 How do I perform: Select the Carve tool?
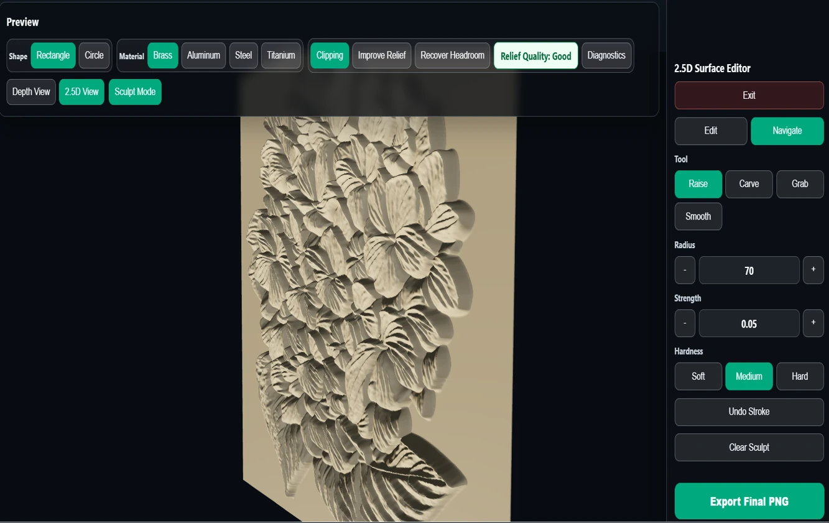(x=749, y=184)
